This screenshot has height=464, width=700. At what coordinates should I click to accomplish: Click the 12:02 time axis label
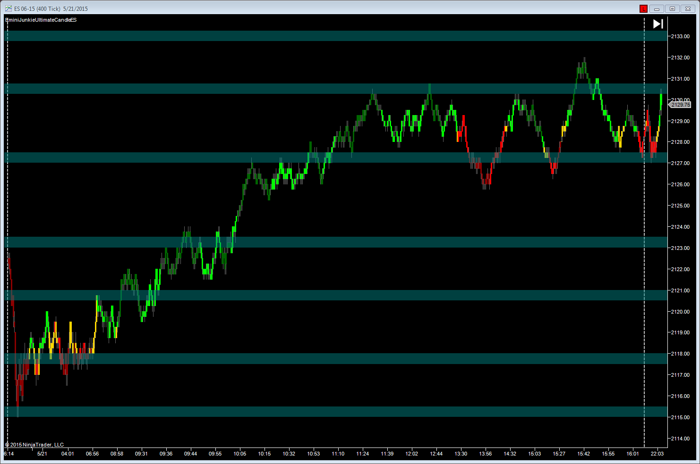411,454
